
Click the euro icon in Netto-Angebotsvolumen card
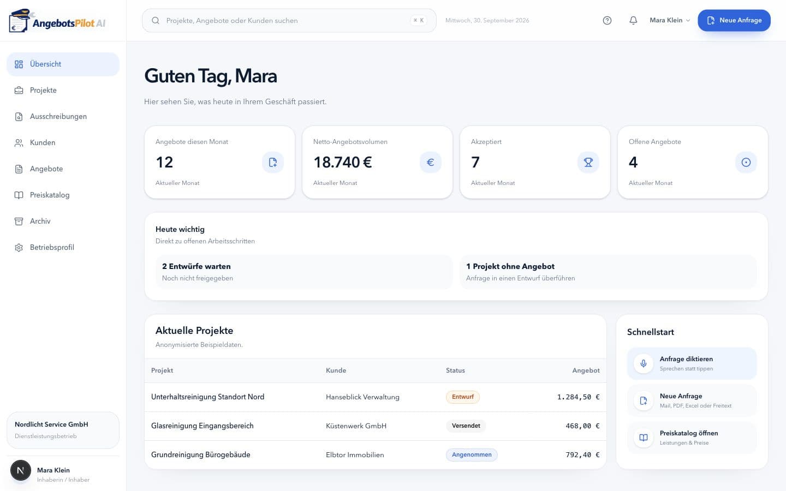[x=431, y=162]
